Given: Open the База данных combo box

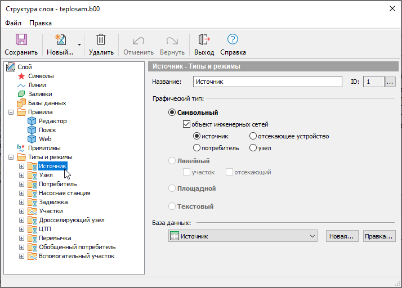Looking at the screenshot, I should tap(243, 236).
